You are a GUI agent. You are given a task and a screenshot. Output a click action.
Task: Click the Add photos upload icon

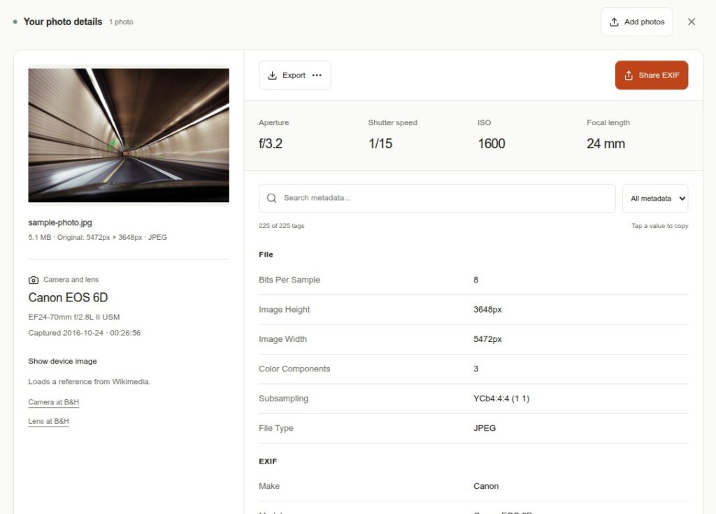click(x=614, y=22)
